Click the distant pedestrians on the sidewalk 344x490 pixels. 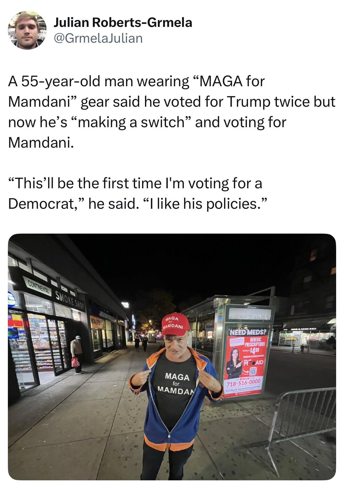[141, 343]
